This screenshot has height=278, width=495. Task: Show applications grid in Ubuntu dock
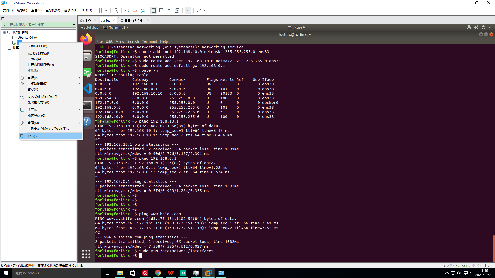(x=86, y=254)
